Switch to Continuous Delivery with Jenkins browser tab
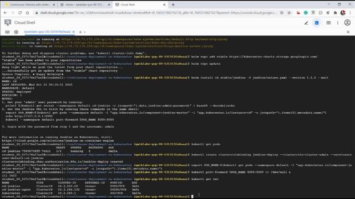 29,4
